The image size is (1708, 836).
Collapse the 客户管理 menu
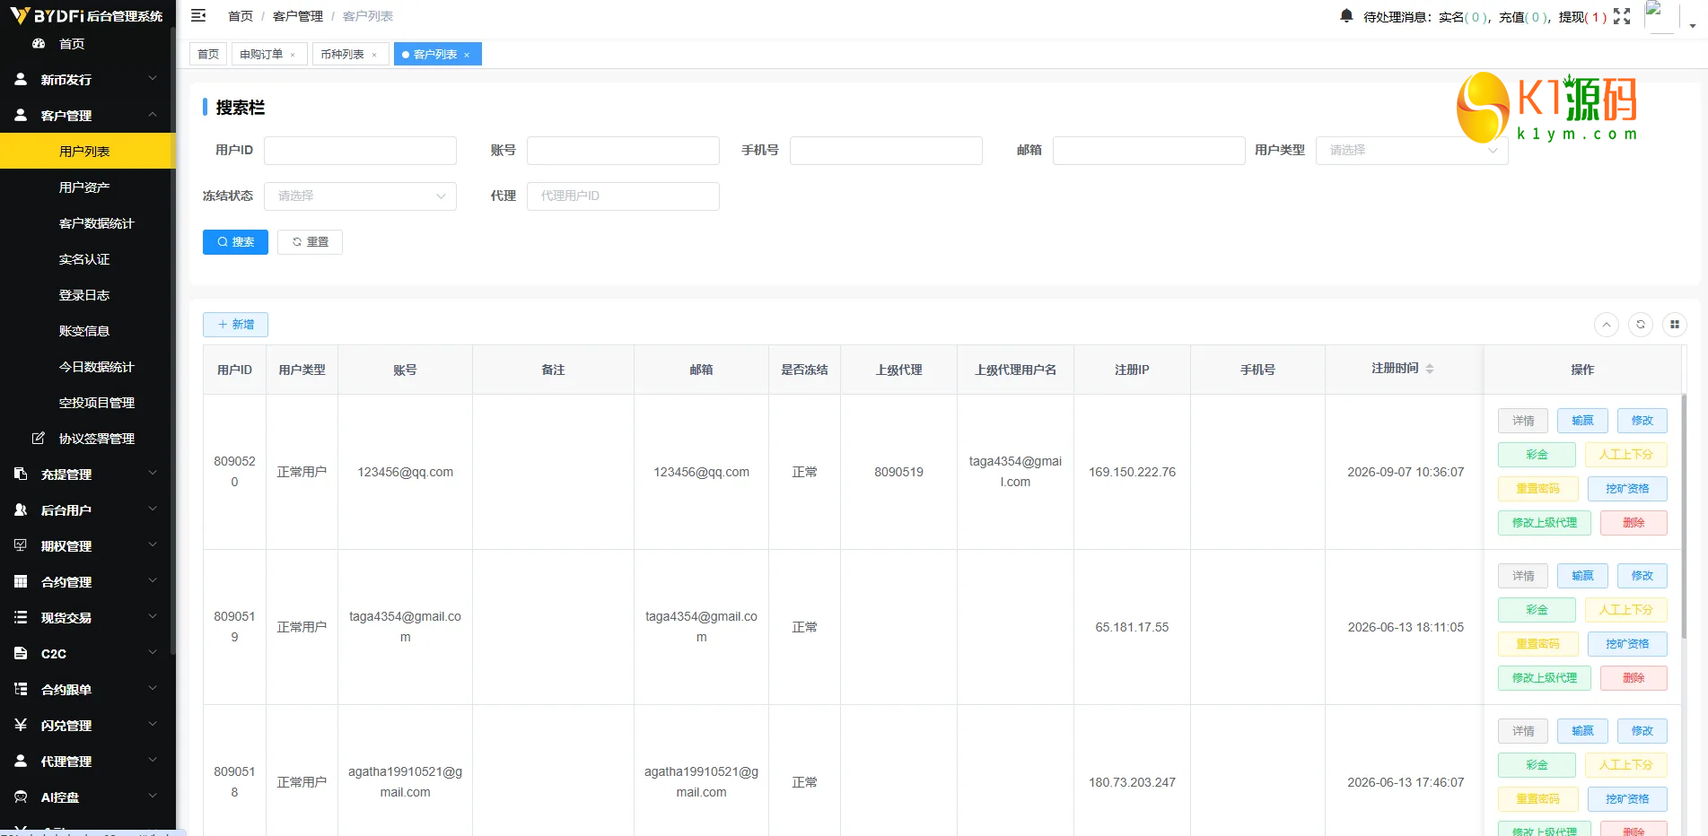coord(153,115)
